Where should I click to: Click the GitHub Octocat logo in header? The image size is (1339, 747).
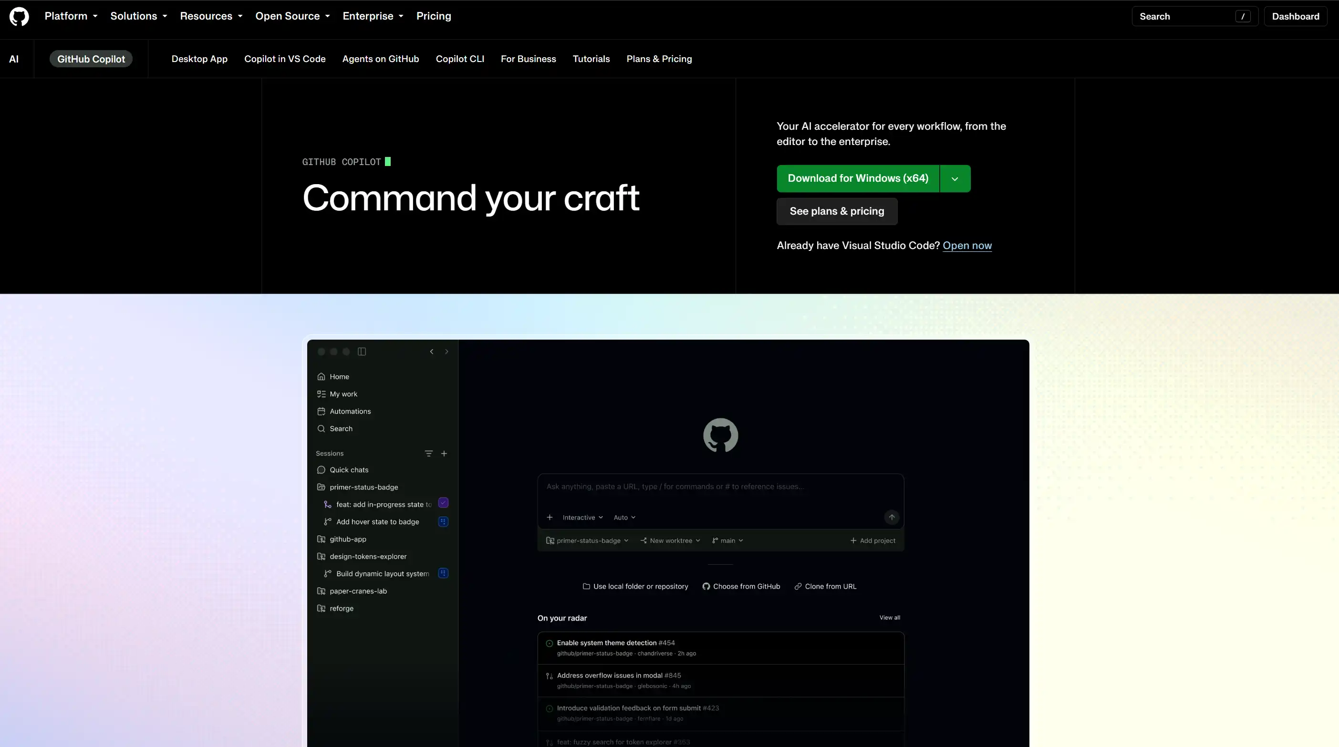[x=19, y=16]
